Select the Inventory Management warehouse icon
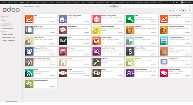This screenshot has height=105, width=193. tap(96, 19)
